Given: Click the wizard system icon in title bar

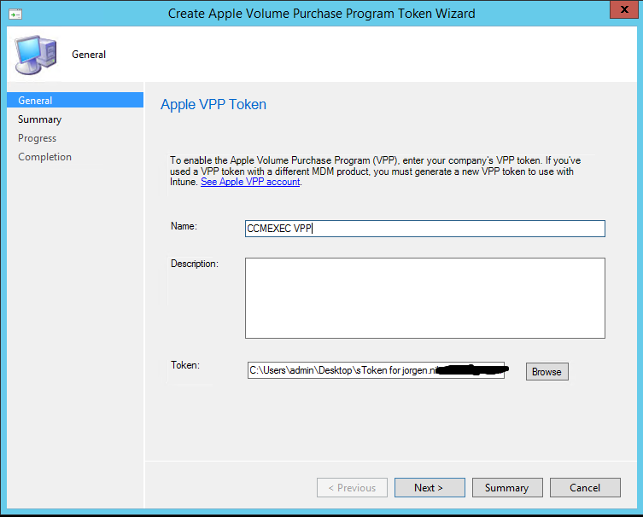Looking at the screenshot, I should point(15,14).
